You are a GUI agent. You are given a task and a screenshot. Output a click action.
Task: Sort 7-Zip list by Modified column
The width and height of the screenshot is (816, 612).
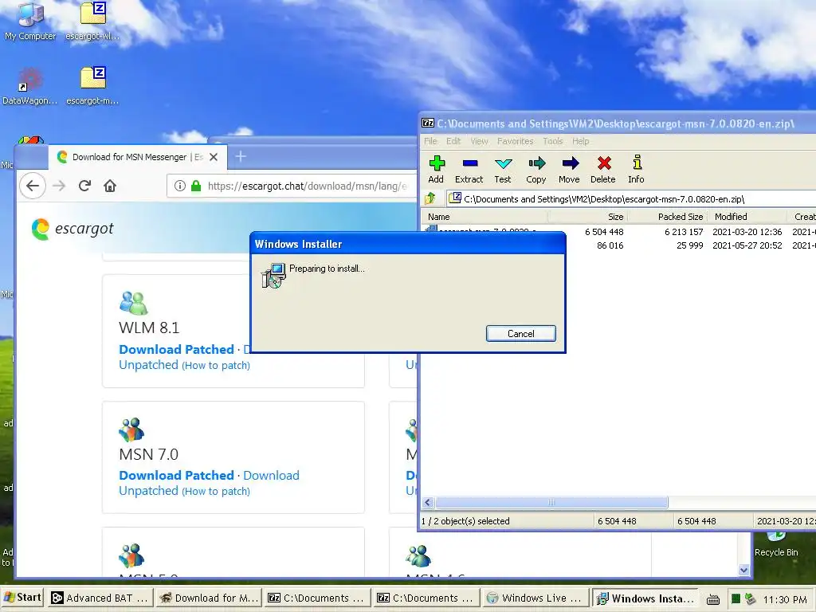coord(747,217)
